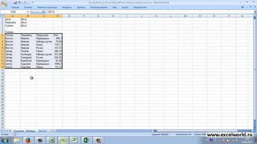The height and width of the screenshot is (144, 257).
Task: Open Windows Explorer from taskbar
Action: pyautogui.click(x=17, y=140)
